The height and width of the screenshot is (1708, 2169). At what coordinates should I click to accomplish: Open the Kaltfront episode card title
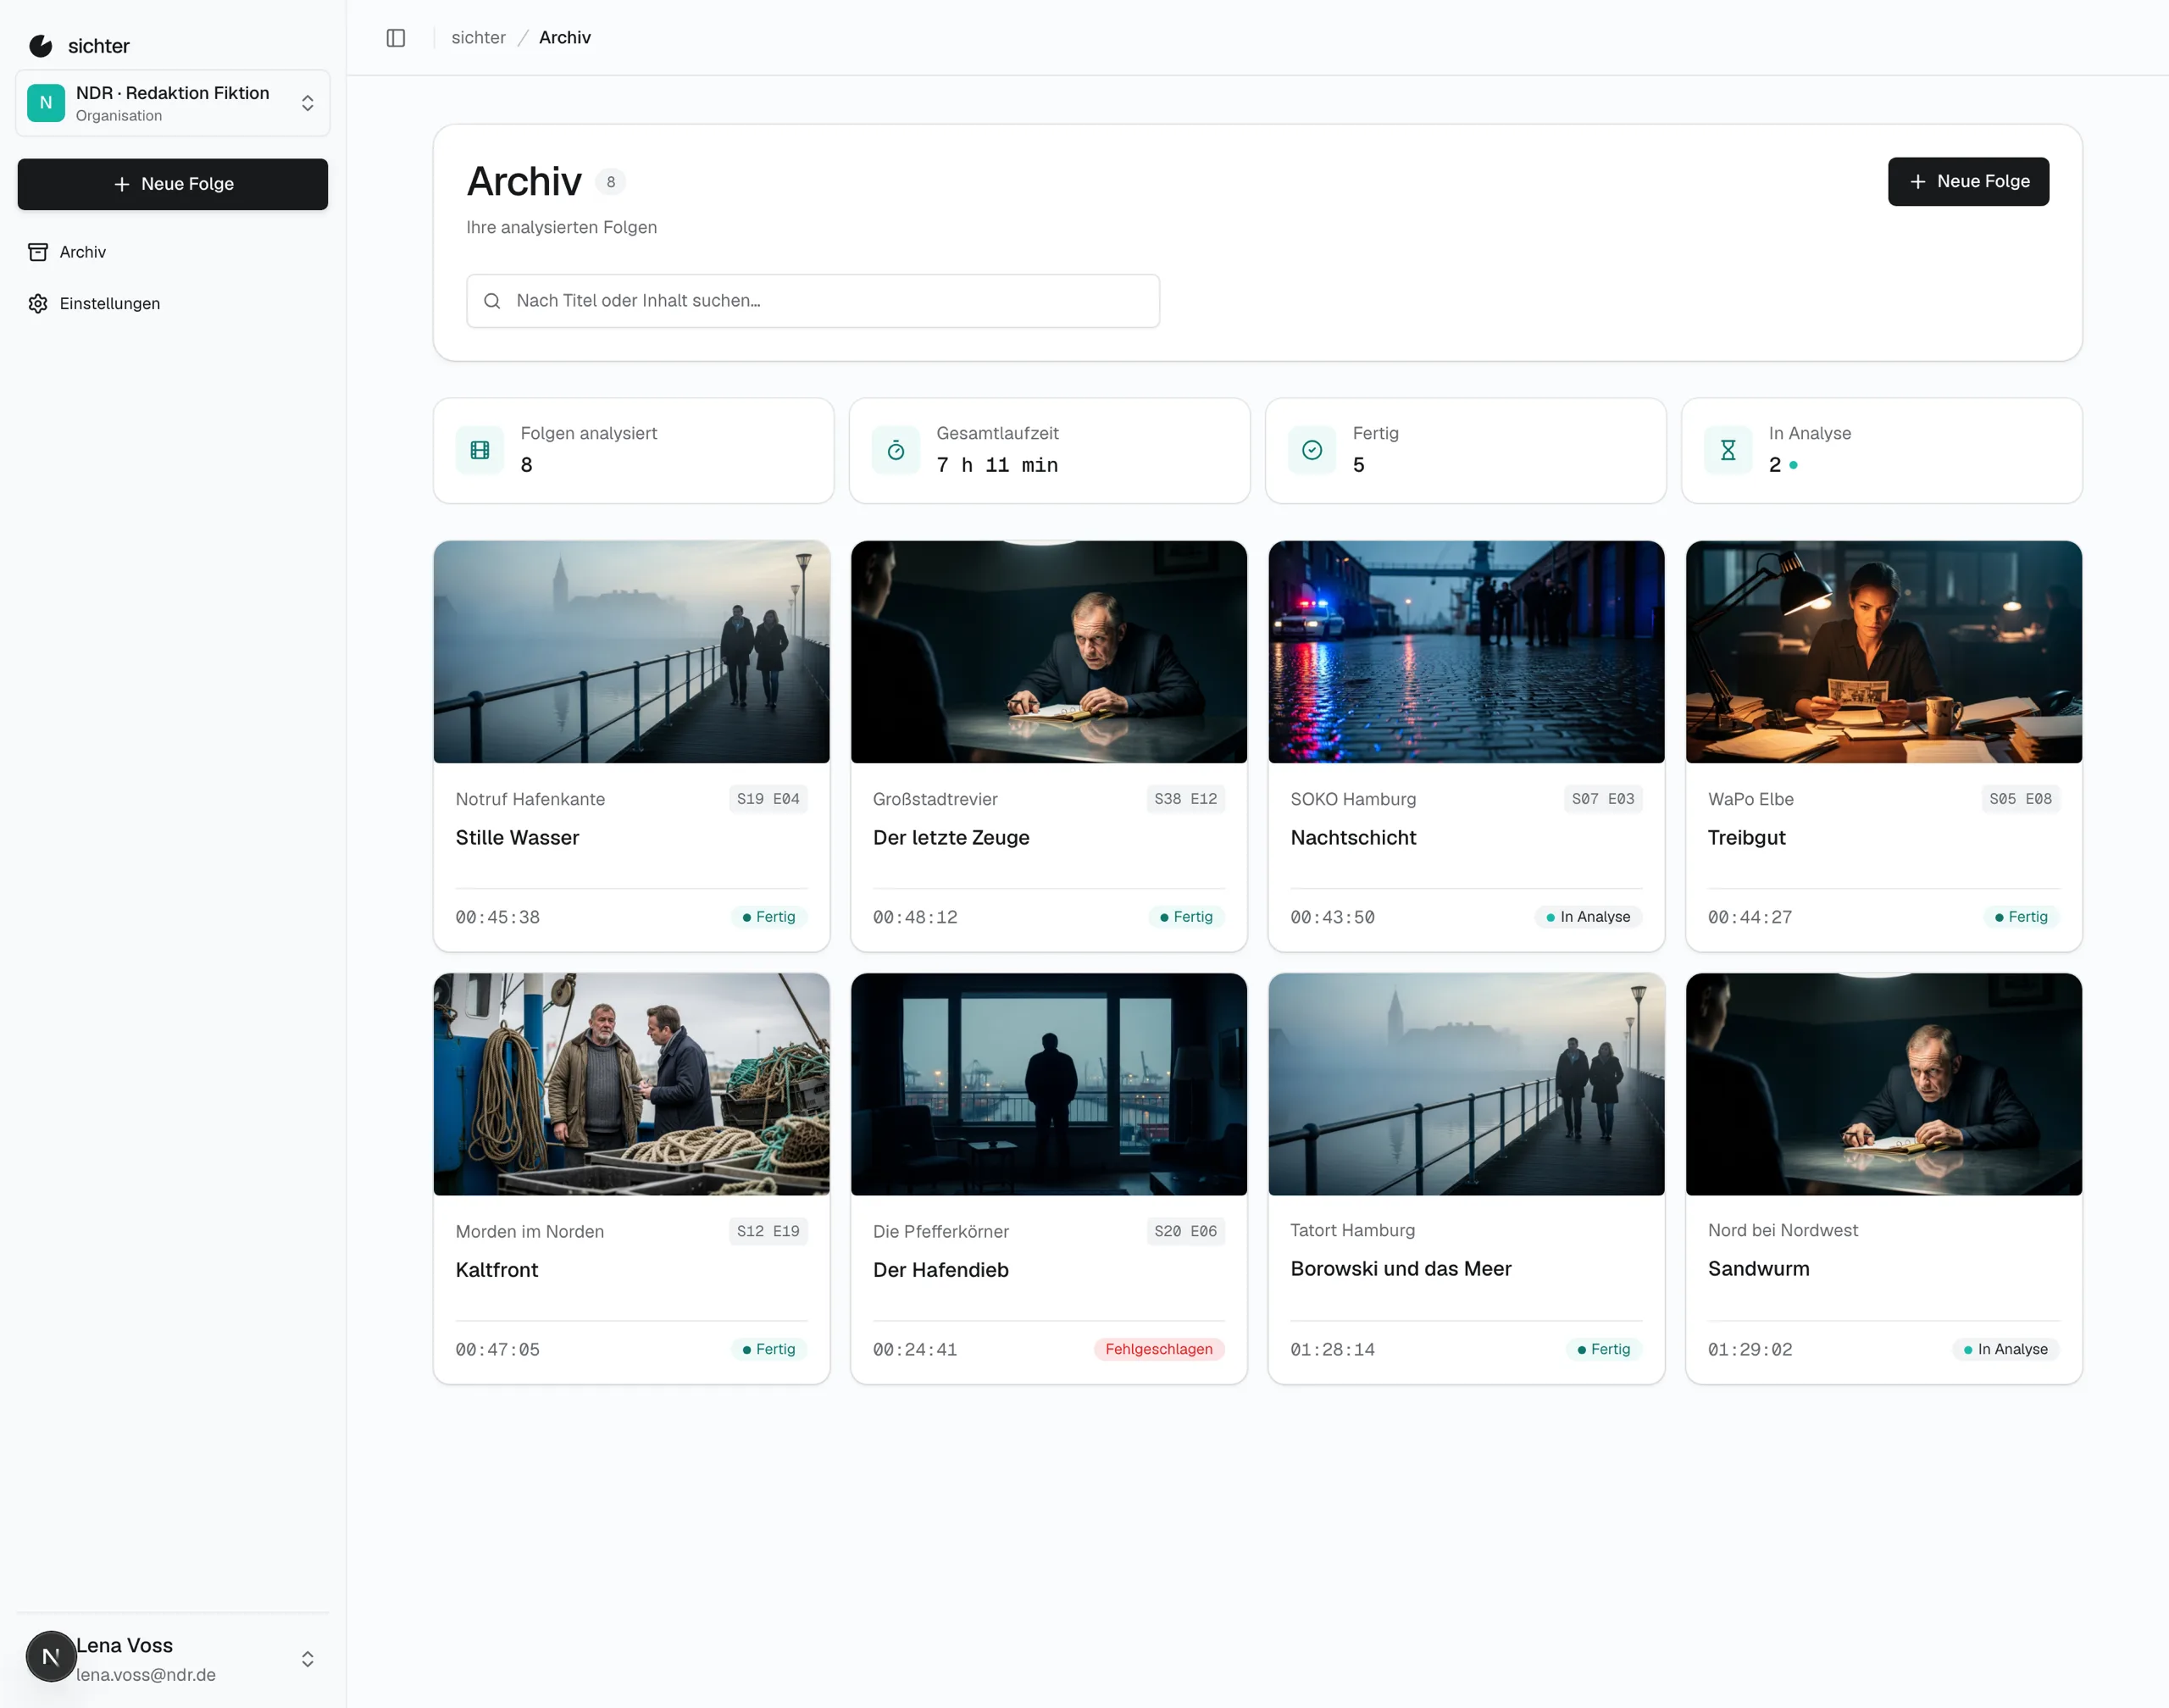click(x=497, y=1270)
